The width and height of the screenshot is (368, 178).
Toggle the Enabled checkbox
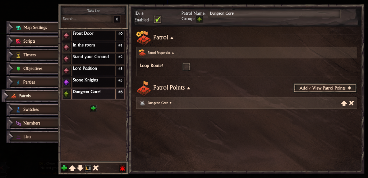[x=157, y=19]
